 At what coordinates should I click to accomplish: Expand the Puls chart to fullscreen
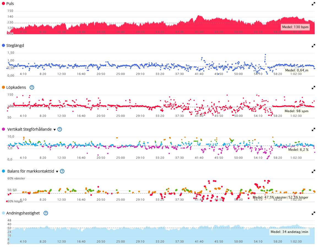(313, 4)
